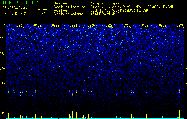Image resolution: width=187 pixels, height=119 pixels.
Task: Click the 0330 time marker
Action: (x=180, y=26)
